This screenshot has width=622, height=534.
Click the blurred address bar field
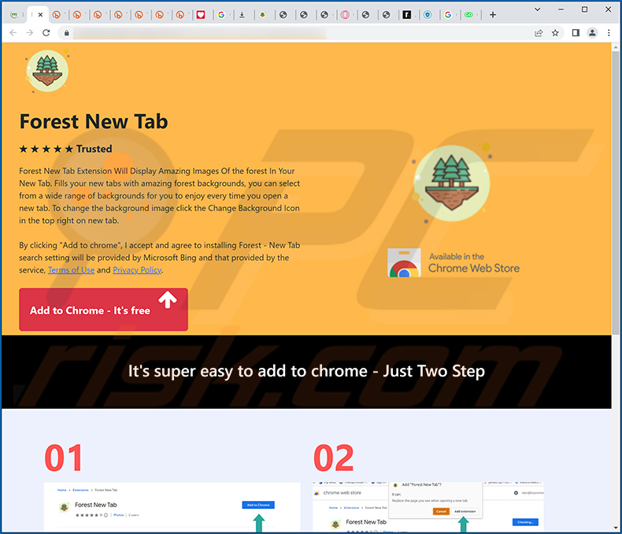(199, 33)
